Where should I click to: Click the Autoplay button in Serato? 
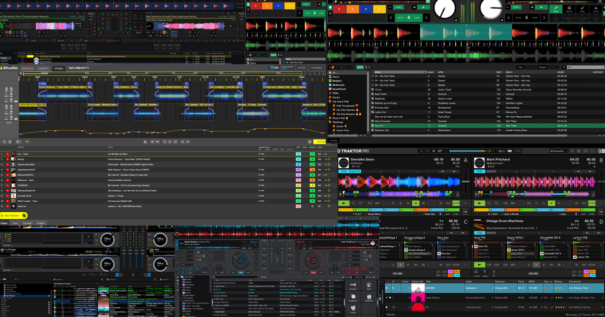click(333, 140)
